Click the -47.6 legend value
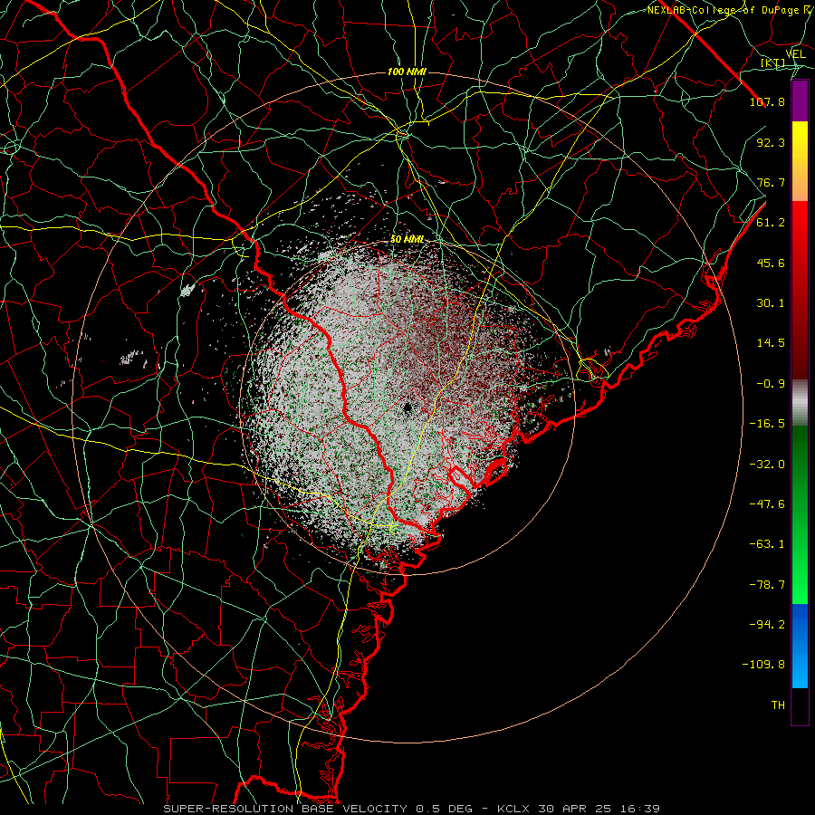 [767, 504]
